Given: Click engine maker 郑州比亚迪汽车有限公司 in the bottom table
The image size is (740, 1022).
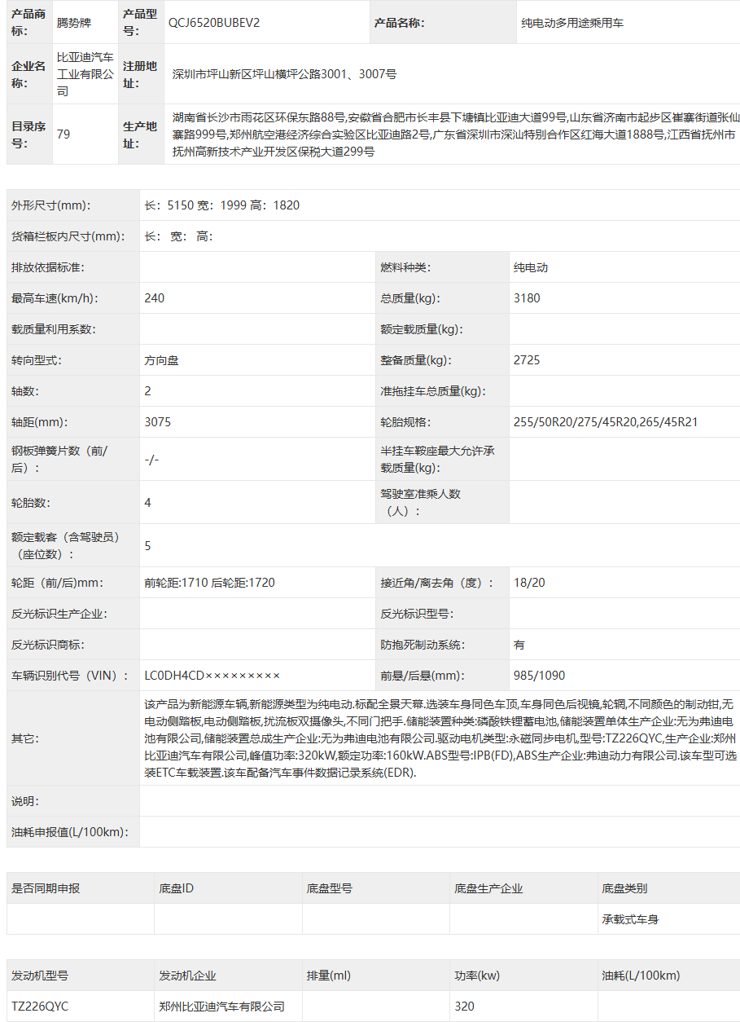Looking at the screenshot, I should pyautogui.click(x=222, y=1007).
